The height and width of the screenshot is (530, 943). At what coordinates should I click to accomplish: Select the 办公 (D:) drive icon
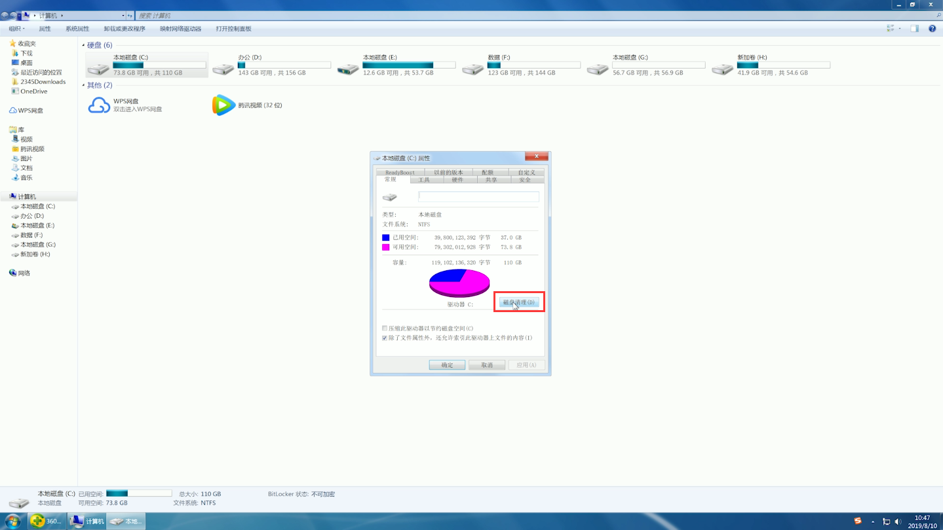click(x=223, y=68)
